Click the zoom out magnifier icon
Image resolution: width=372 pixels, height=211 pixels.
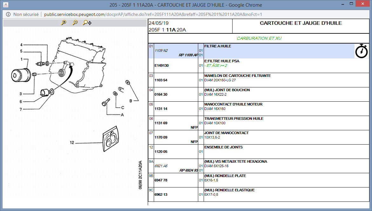pos(75,23)
